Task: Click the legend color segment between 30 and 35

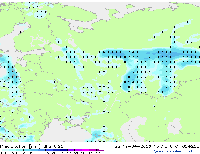Action: (x=71, y=150)
